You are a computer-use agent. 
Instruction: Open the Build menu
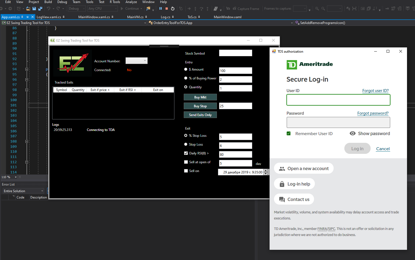tap(48, 2)
